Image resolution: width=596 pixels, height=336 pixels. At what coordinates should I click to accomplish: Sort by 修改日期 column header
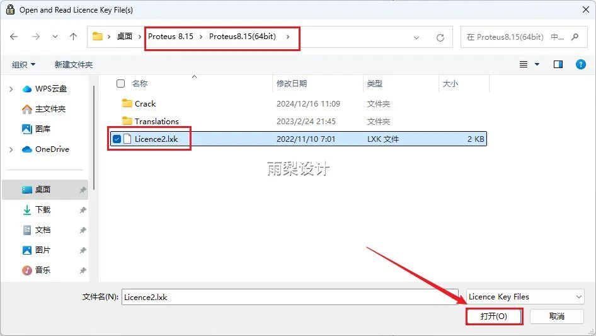292,83
